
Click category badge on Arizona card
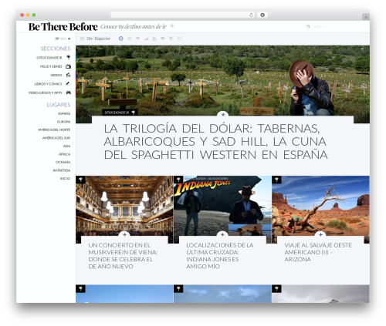276,180
